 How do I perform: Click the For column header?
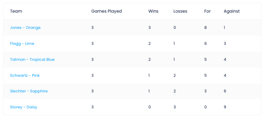click(x=207, y=11)
